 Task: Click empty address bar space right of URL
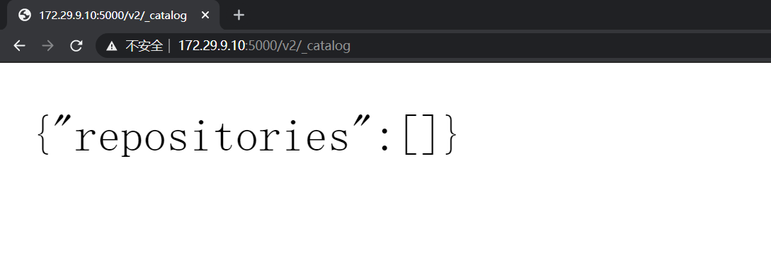pyautogui.click(x=561, y=46)
